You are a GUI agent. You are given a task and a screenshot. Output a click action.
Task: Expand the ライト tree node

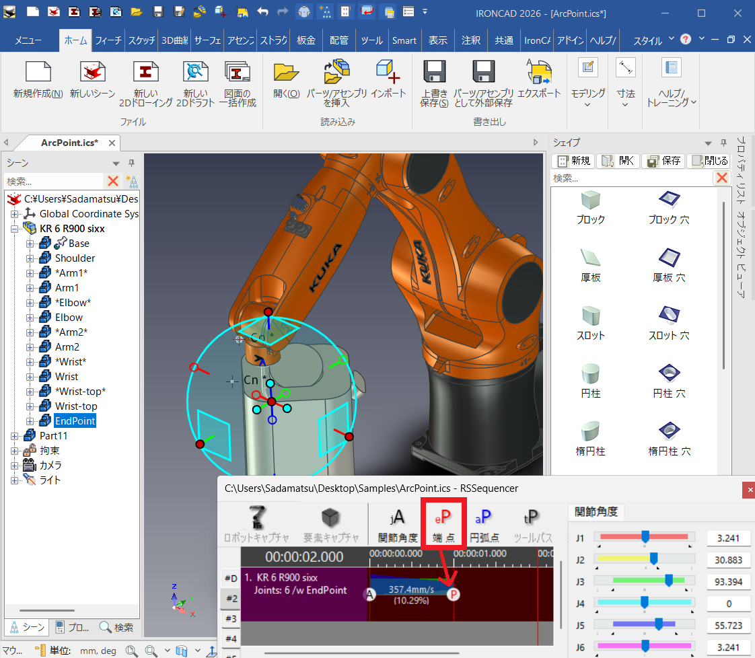pyautogui.click(x=14, y=480)
